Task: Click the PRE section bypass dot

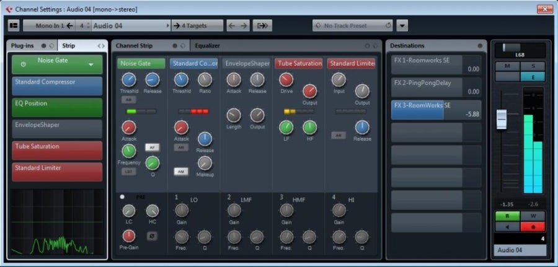Action: point(122,196)
